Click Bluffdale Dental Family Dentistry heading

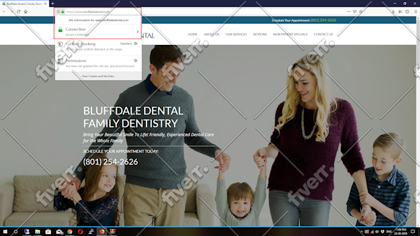pyautogui.click(x=133, y=117)
